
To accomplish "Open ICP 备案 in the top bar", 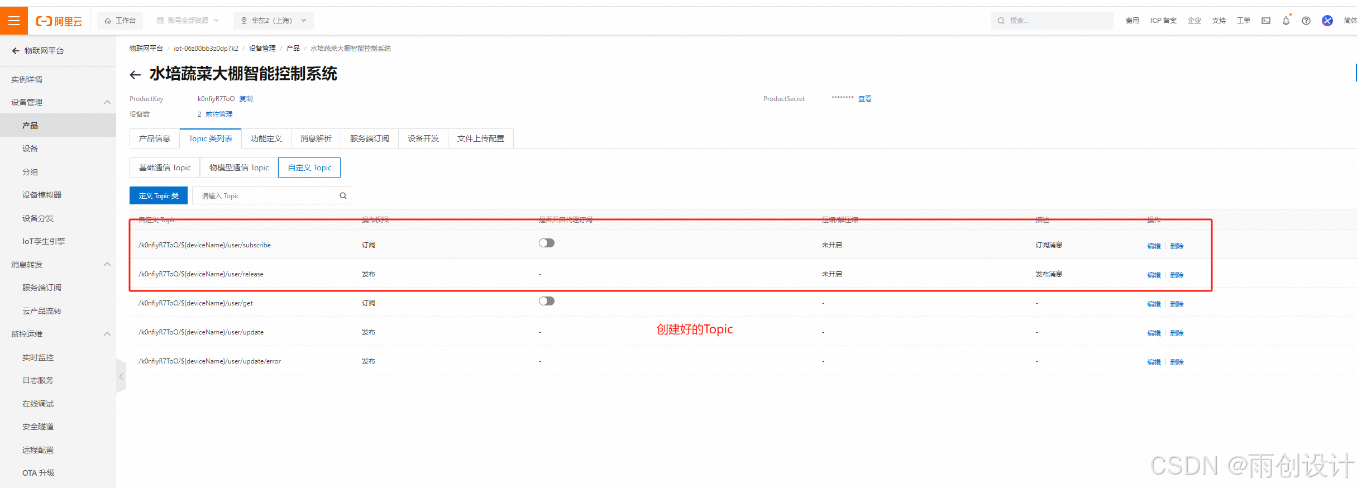I will (x=1163, y=21).
